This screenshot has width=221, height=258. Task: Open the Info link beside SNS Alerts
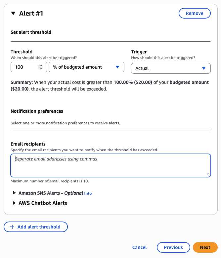88,193
